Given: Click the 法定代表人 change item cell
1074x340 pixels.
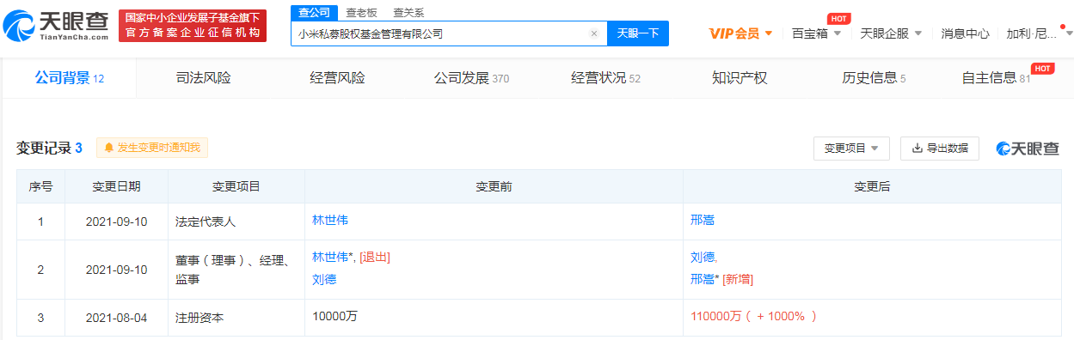Looking at the screenshot, I should (x=236, y=221).
